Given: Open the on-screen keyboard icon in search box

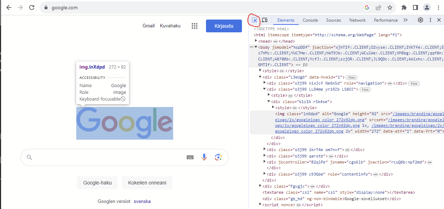Looking at the screenshot, I should point(190,157).
